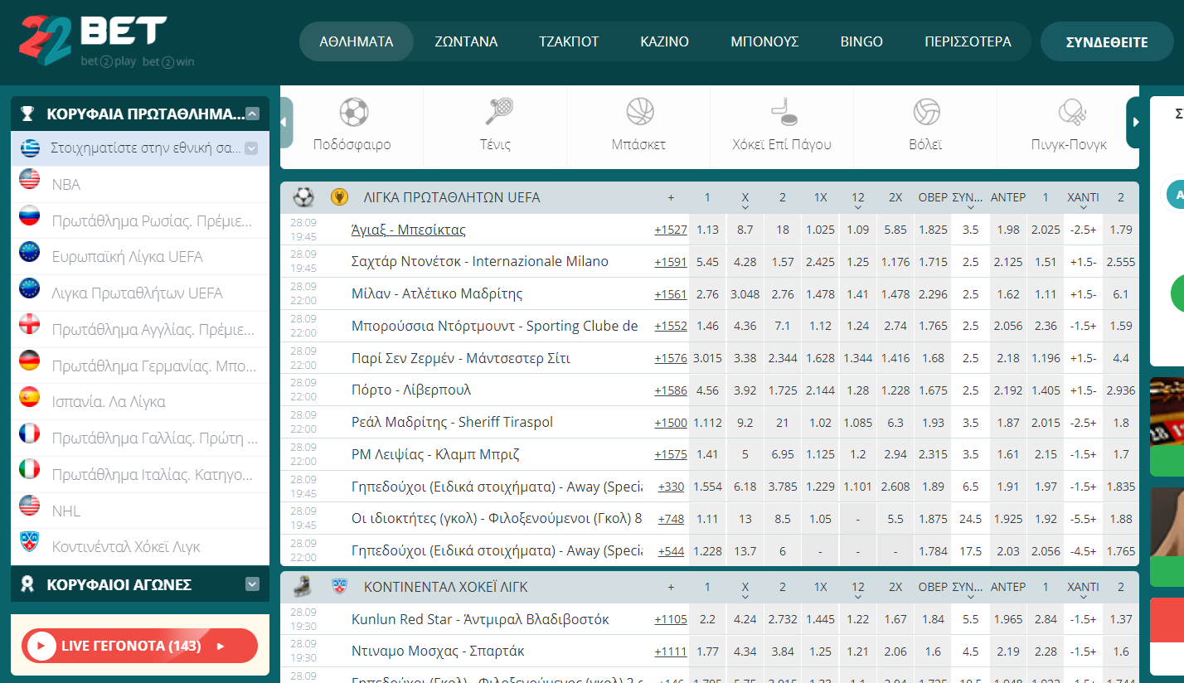Click trophy icon beside ΚΟΡΥΦΑΙΑ ΠΡΩΤΑΘΛΗΜΑΤΑ
Screen dimensions: 1184x683
[x=27, y=114]
